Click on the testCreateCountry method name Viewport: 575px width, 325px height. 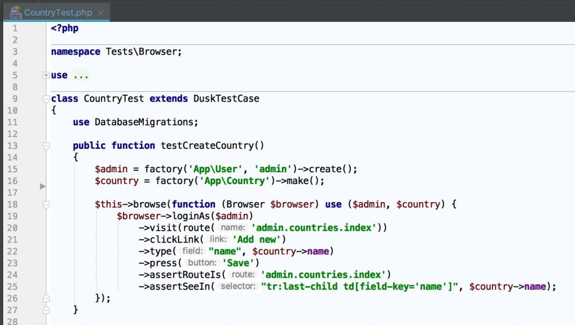point(207,145)
